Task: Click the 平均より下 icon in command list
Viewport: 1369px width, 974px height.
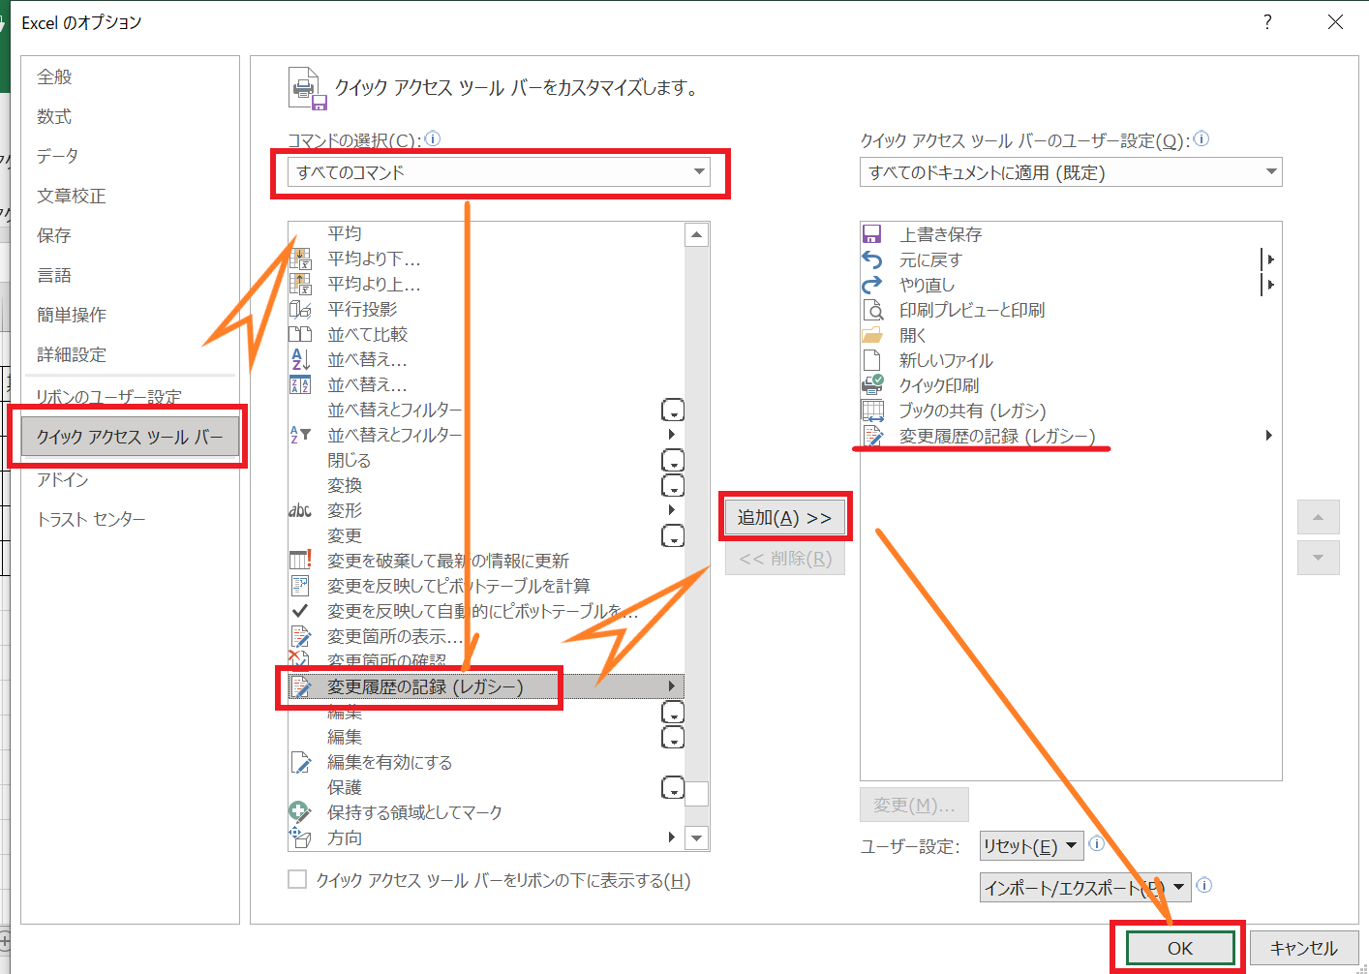Action: [301, 259]
